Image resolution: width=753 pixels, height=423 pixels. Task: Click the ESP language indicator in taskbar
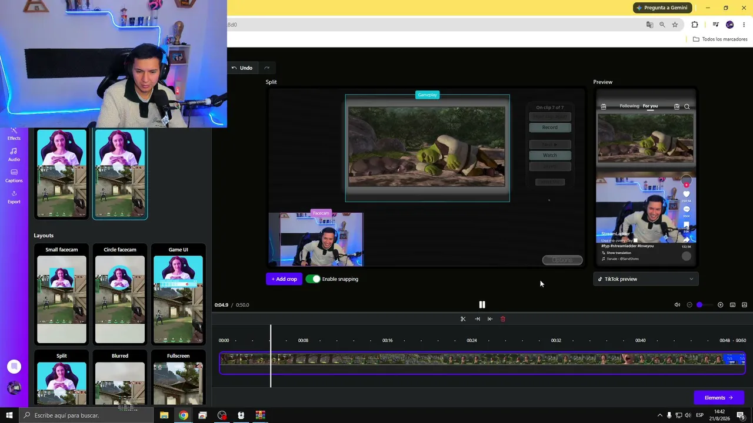pos(700,415)
